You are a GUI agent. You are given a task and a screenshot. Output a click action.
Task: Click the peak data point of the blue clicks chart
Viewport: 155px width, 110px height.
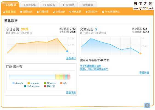(91, 38)
